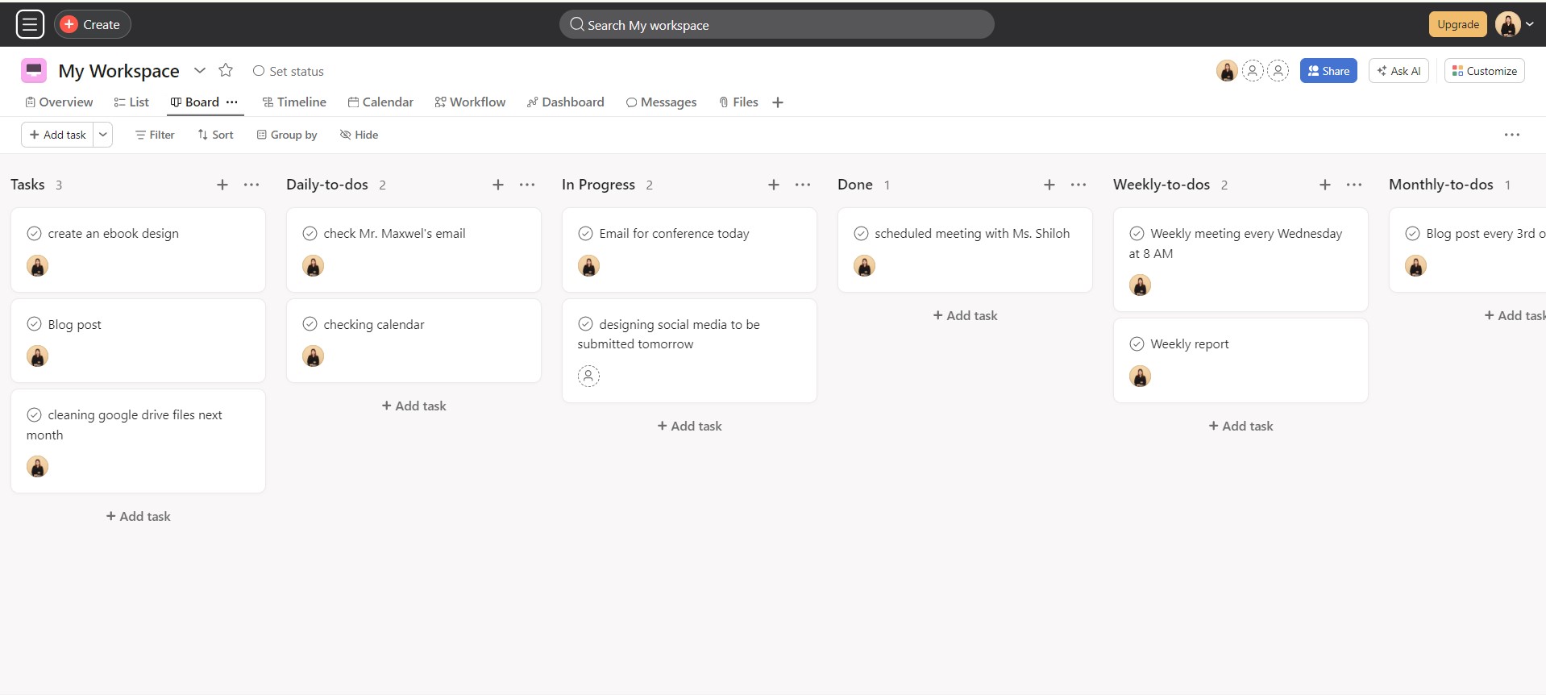Complete the 'Weekly report' task
The image size is (1546, 695).
1137,344
